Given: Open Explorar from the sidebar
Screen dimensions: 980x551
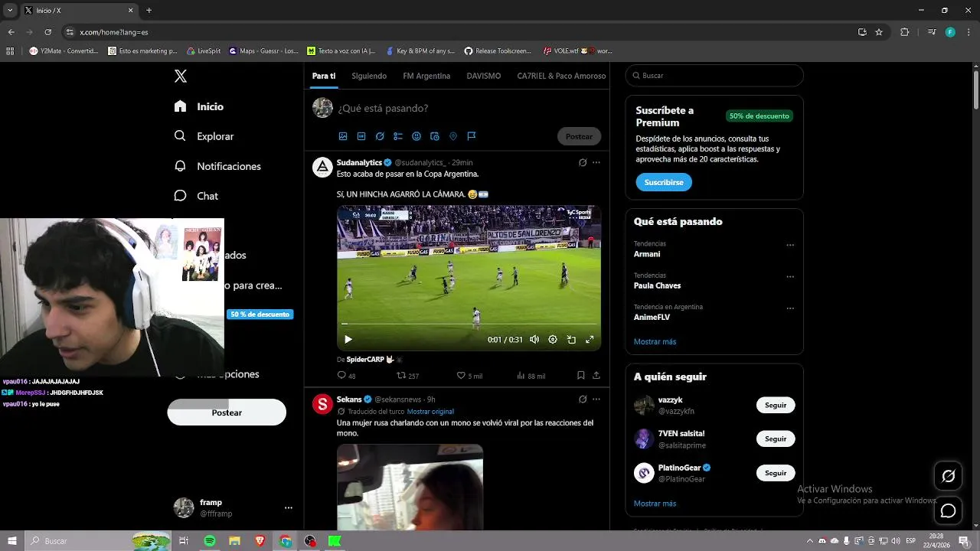Looking at the screenshot, I should [204, 136].
